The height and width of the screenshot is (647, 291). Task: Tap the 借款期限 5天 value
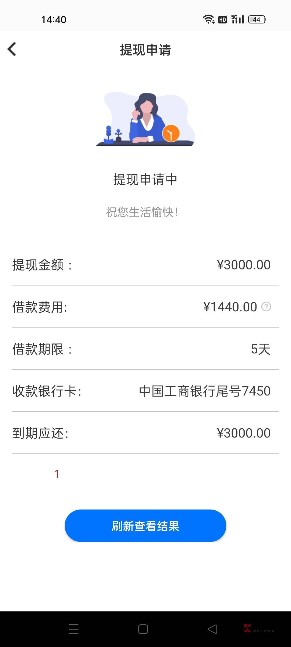pos(261,349)
